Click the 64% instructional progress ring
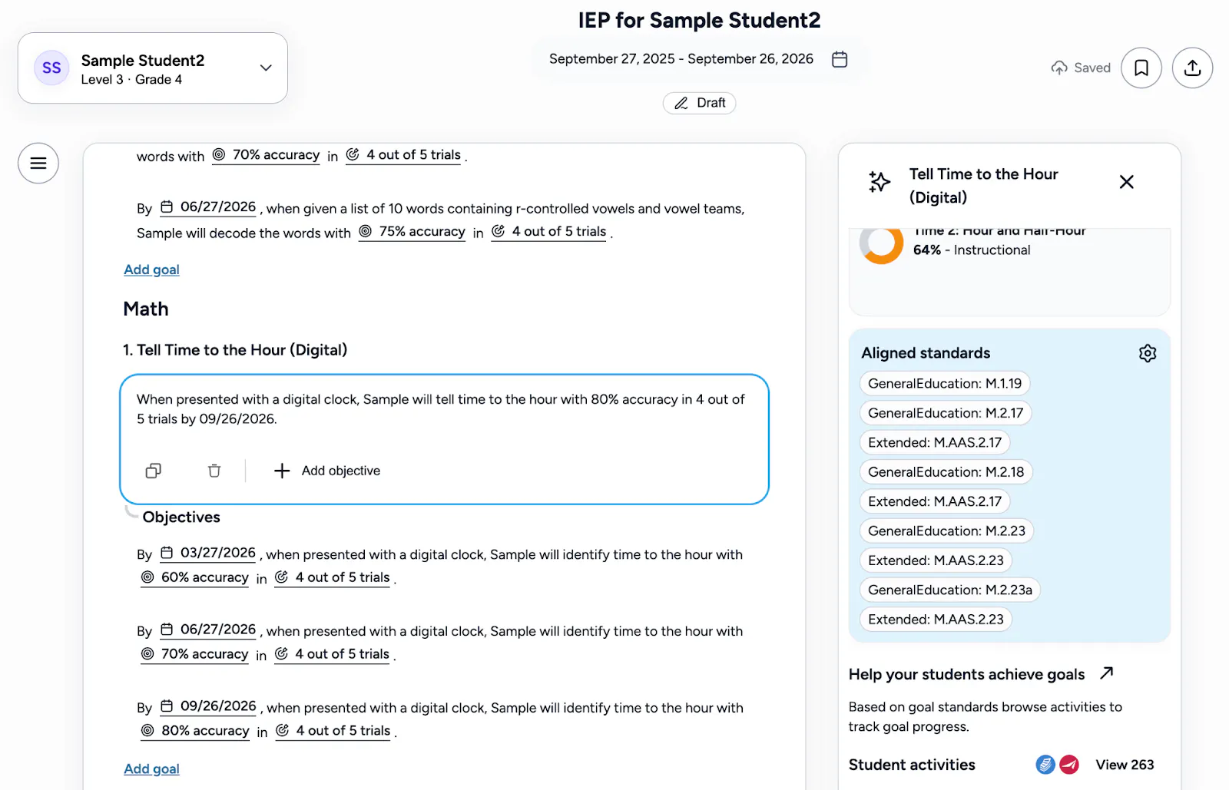1229x790 pixels. click(881, 244)
